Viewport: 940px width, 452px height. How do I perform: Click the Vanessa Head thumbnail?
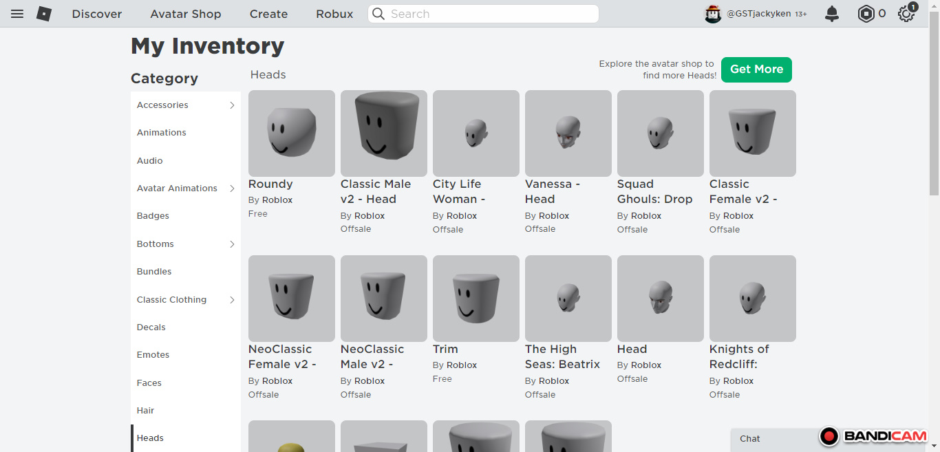(568, 133)
